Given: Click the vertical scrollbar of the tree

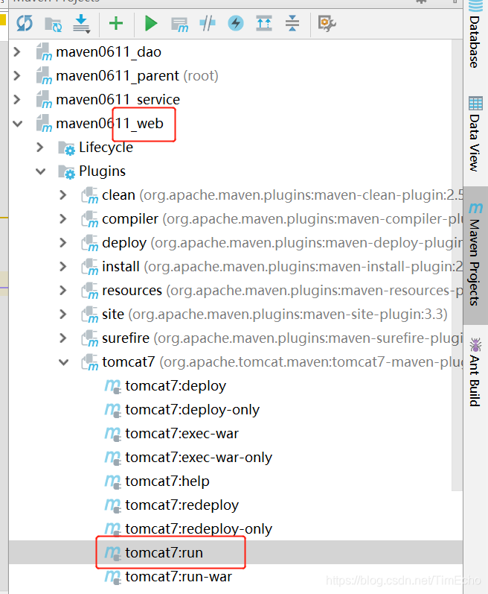Looking at the screenshot, I should pyautogui.click(x=457, y=265).
